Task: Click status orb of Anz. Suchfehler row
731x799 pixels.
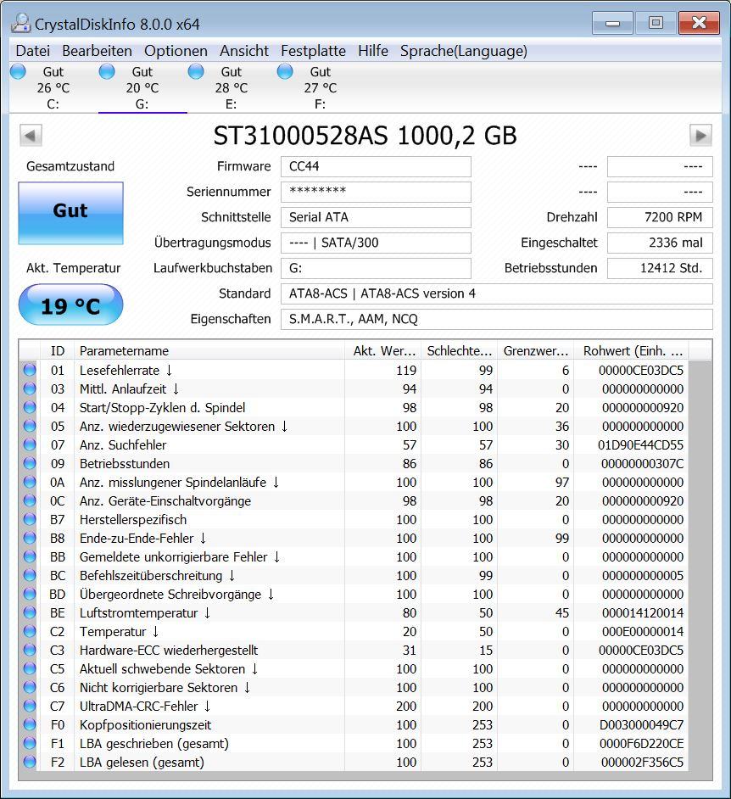Action: coord(30,444)
